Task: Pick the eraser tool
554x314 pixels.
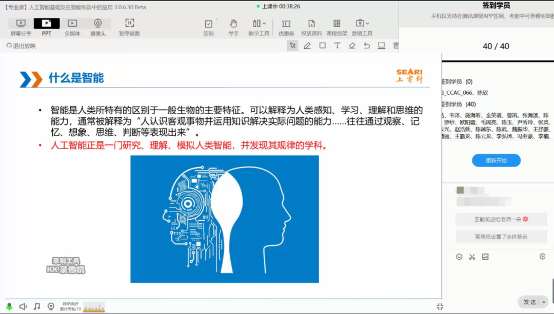Action: coord(352,46)
